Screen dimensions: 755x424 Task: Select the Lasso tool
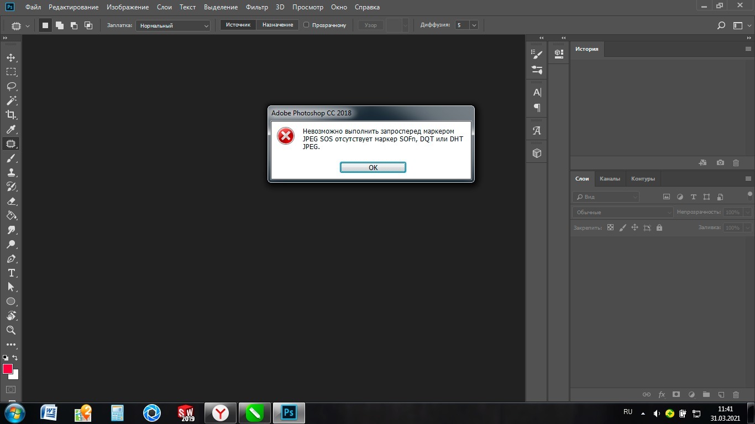pos(11,86)
